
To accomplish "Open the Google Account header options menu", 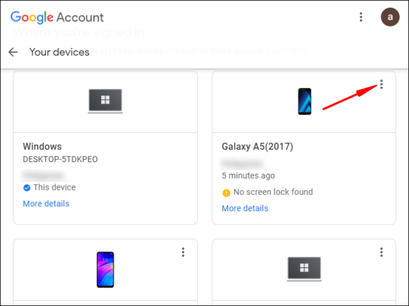I will (x=361, y=17).
